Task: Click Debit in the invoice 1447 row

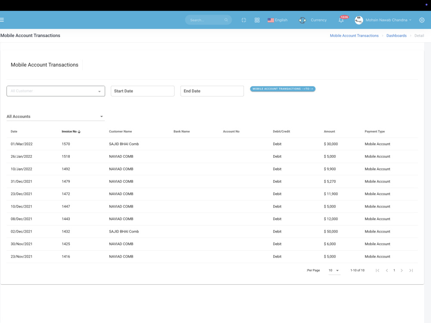Action: [x=277, y=207]
